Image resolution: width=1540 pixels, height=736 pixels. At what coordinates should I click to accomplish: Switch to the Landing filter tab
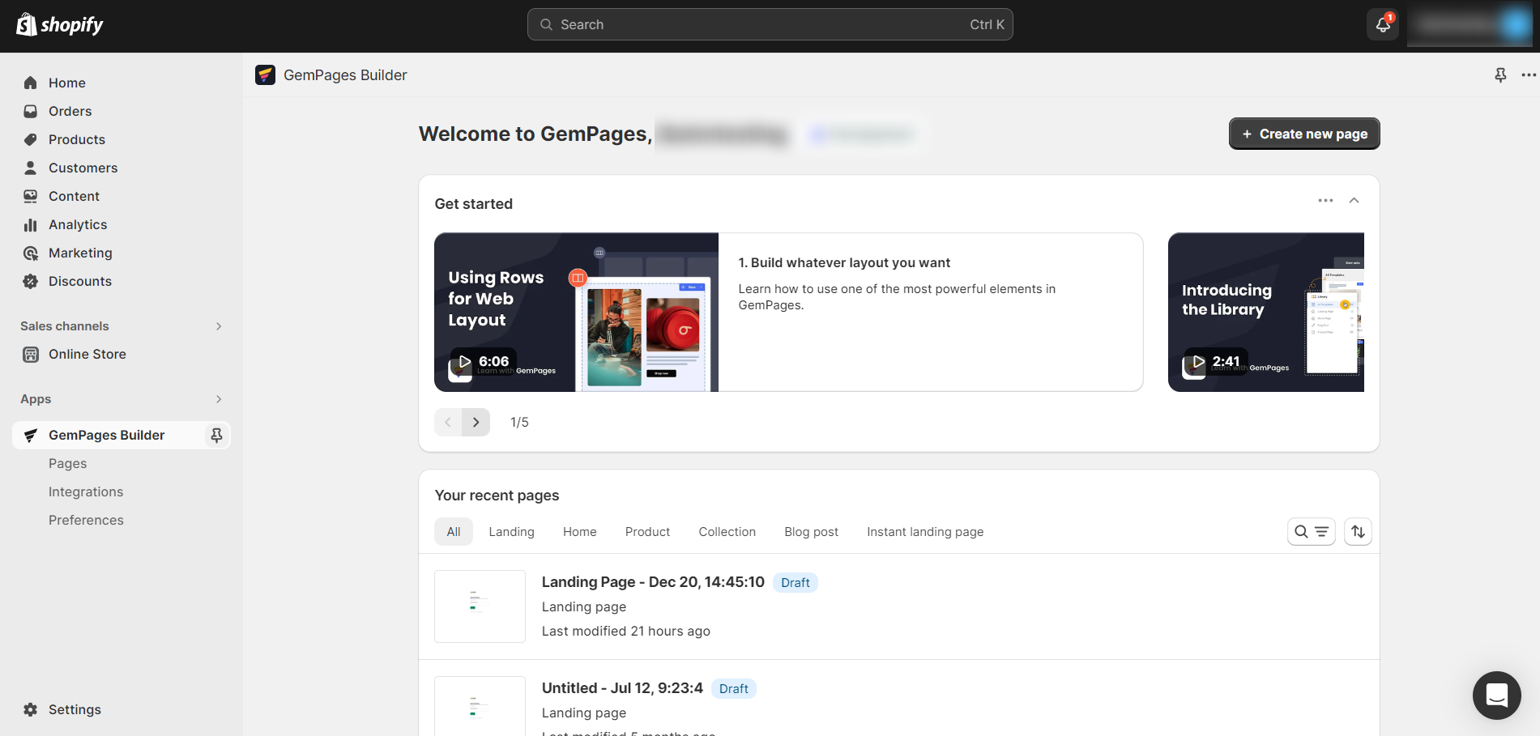pyautogui.click(x=511, y=531)
